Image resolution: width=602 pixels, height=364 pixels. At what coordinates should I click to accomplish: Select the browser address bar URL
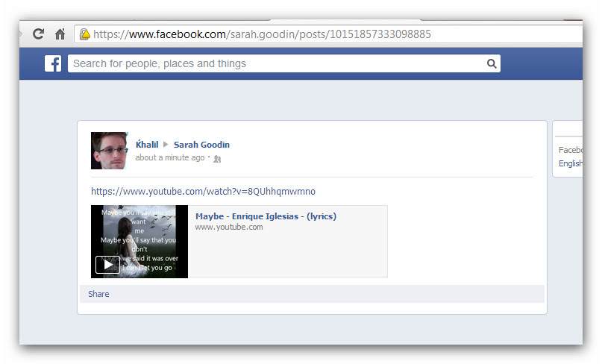click(x=263, y=34)
